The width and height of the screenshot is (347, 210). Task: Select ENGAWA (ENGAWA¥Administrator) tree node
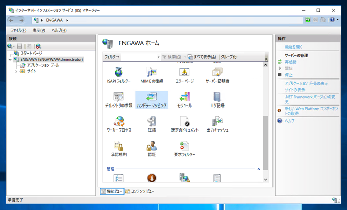point(52,59)
